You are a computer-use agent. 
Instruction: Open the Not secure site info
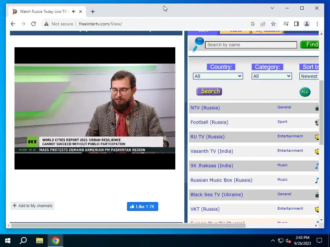pos(59,24)
